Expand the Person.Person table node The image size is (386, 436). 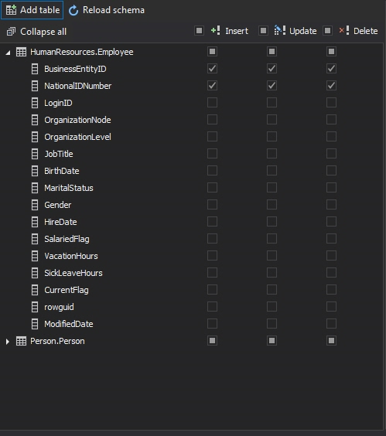point(8,342)
